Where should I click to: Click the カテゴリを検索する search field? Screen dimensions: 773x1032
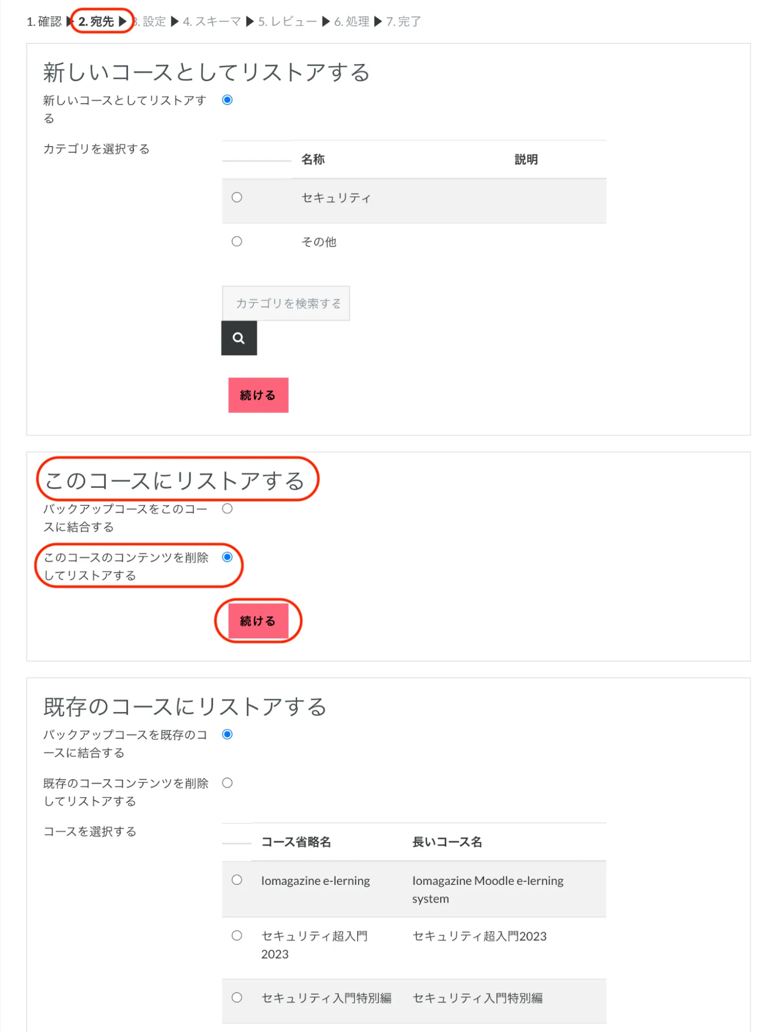[286, 303]
